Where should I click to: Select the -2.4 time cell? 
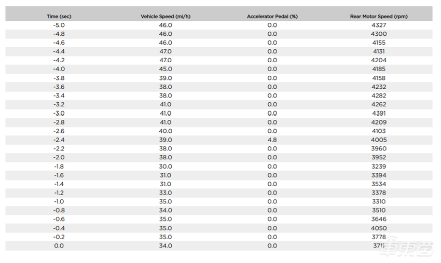59,140
